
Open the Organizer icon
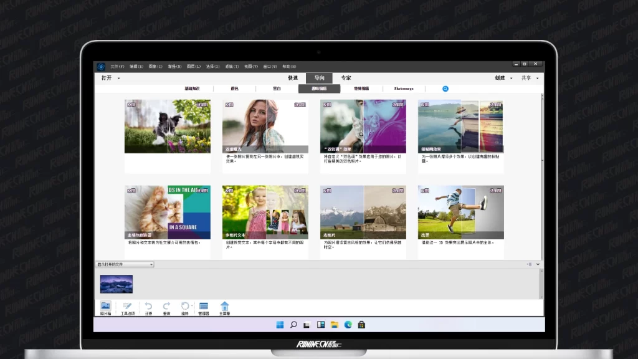[x=203, y=307]
